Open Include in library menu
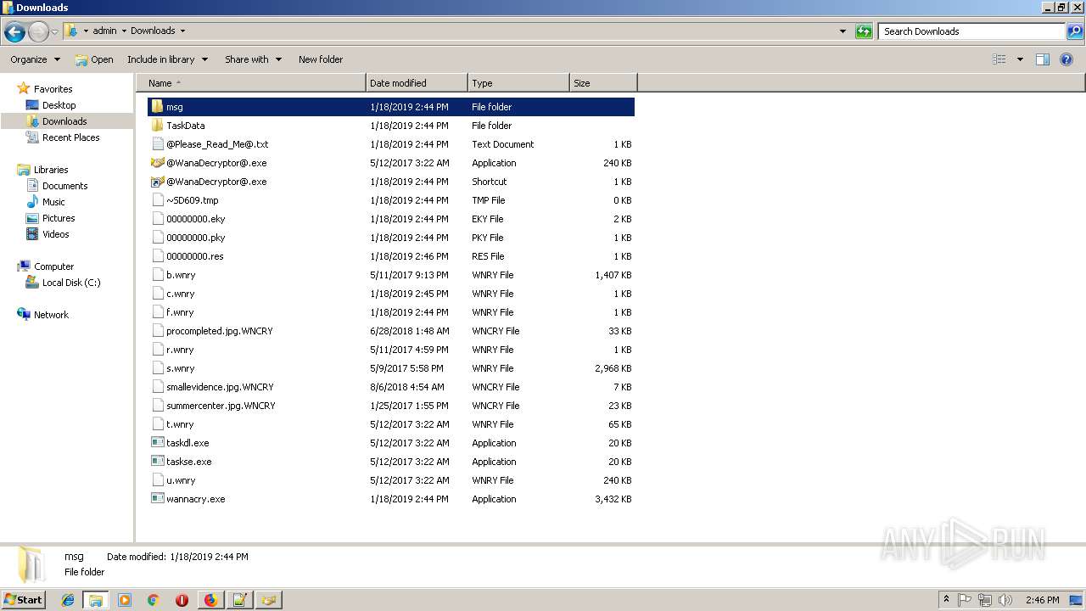Image resolution: width=1086 pixels, height=611 pixels. click(167, 59)
